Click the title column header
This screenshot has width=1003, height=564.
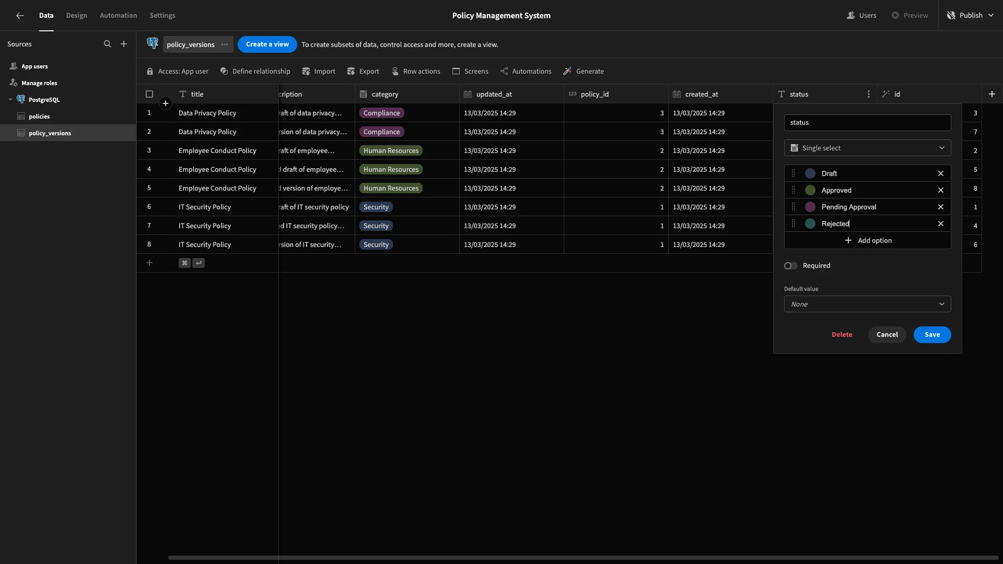point(226,94)
